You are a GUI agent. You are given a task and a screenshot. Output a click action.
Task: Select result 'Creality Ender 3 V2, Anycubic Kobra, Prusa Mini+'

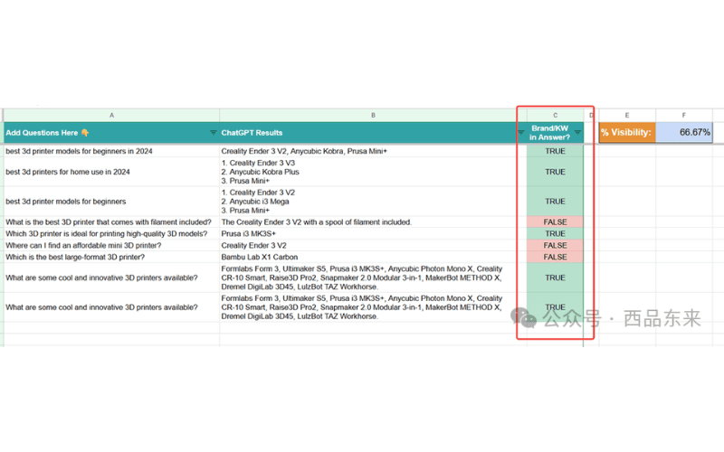coord(373,151)
